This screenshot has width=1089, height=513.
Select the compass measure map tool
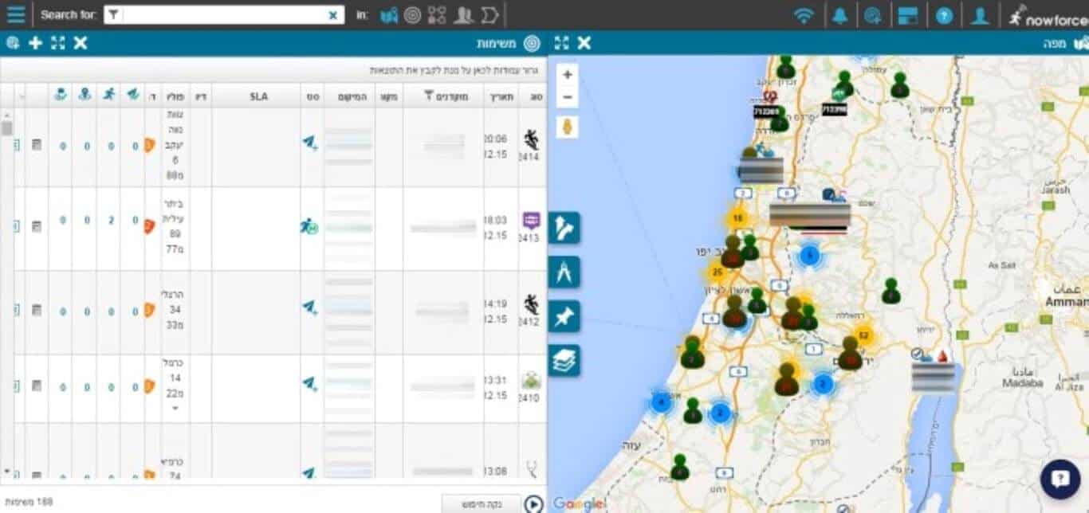click(564, 272)
